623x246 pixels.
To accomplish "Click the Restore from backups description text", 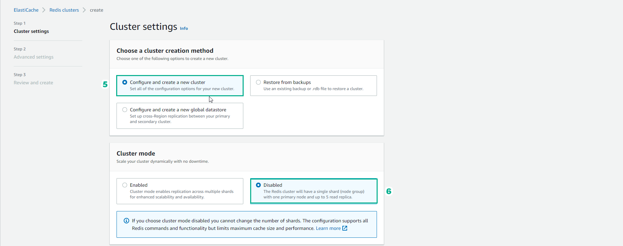I will coord(313,89).
